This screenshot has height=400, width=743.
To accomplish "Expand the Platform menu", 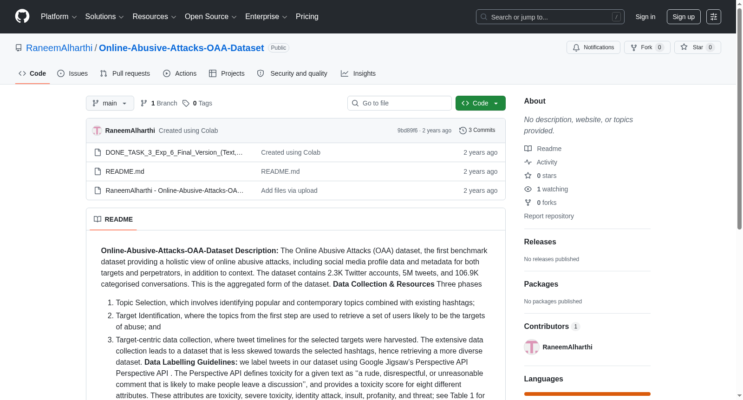I will coord(59,17).
